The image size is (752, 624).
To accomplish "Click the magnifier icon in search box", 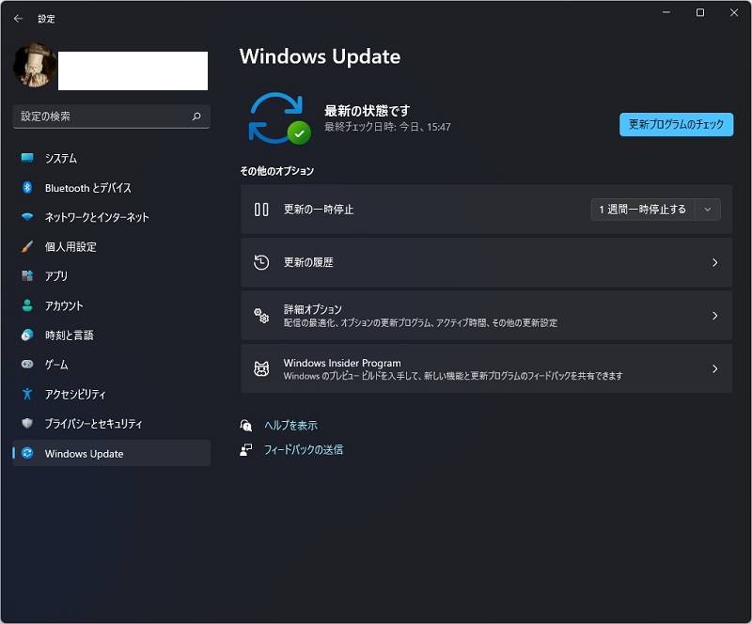I will click(x=196, y=117).
